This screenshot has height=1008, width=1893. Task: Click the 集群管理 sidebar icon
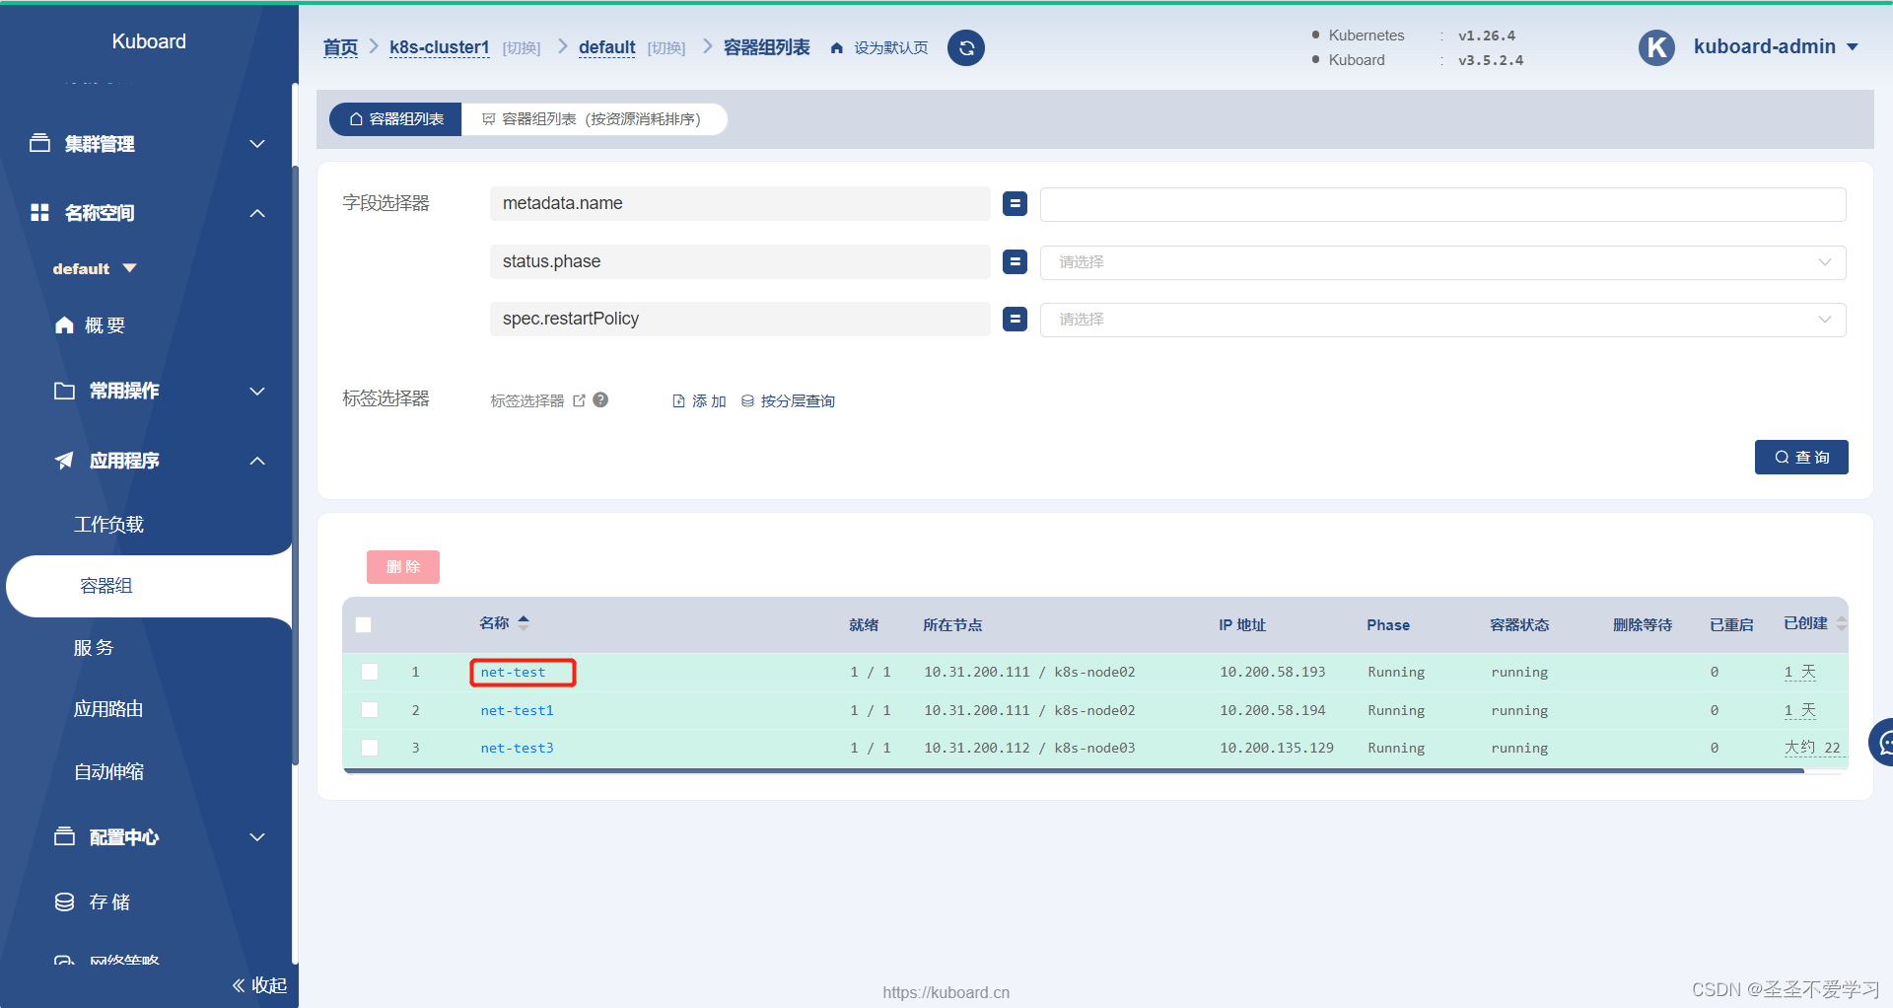tap(39, 143)
